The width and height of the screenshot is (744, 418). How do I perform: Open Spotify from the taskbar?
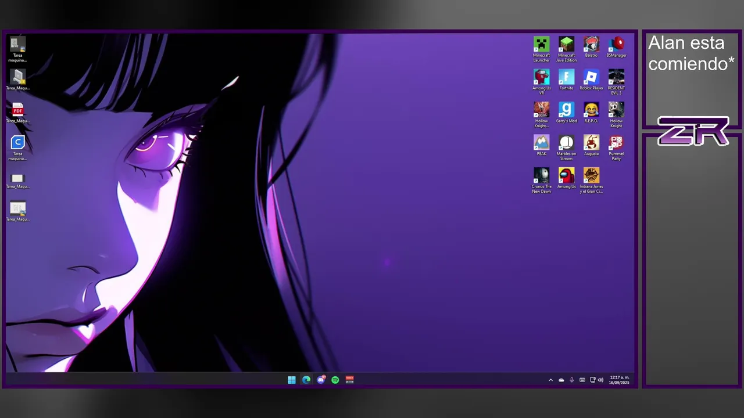[335, 380]
